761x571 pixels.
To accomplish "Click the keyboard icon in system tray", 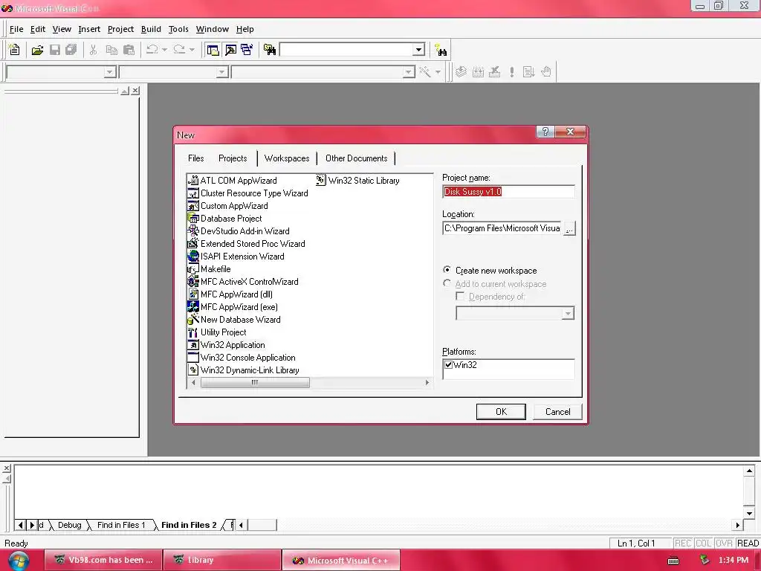I will tap(673, 561).
